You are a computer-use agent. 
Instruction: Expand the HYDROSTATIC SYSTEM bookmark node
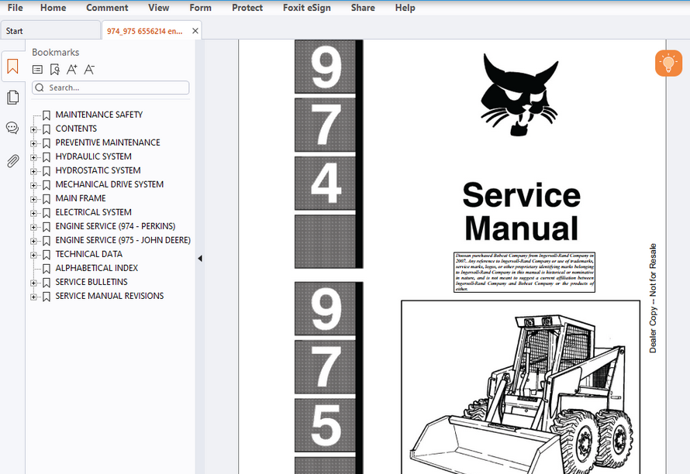[x=33, y=171]
